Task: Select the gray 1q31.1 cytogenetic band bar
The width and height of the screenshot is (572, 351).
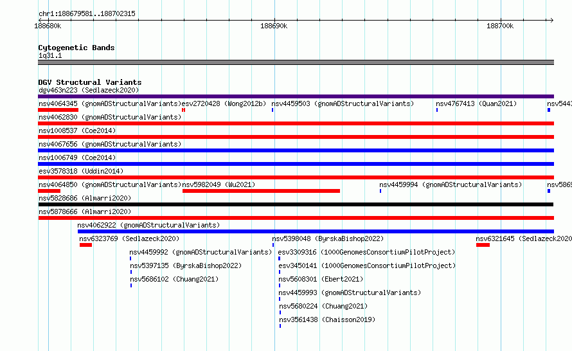Action: (x=296, y=62)
